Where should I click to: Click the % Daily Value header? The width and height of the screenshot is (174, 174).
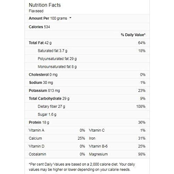coord(133,35)
